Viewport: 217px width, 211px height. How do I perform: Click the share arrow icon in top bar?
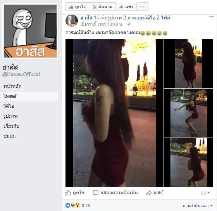click(121, 7)
